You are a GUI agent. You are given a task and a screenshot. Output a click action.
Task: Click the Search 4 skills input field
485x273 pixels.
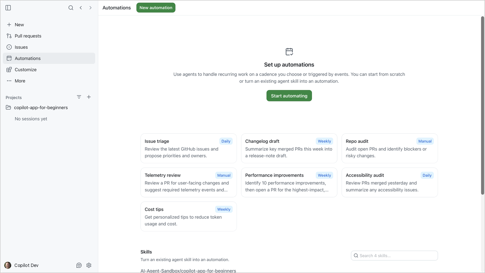pos(394,256)
